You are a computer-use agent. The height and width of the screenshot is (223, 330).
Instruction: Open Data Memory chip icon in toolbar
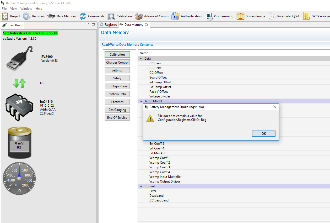point(51,16)
